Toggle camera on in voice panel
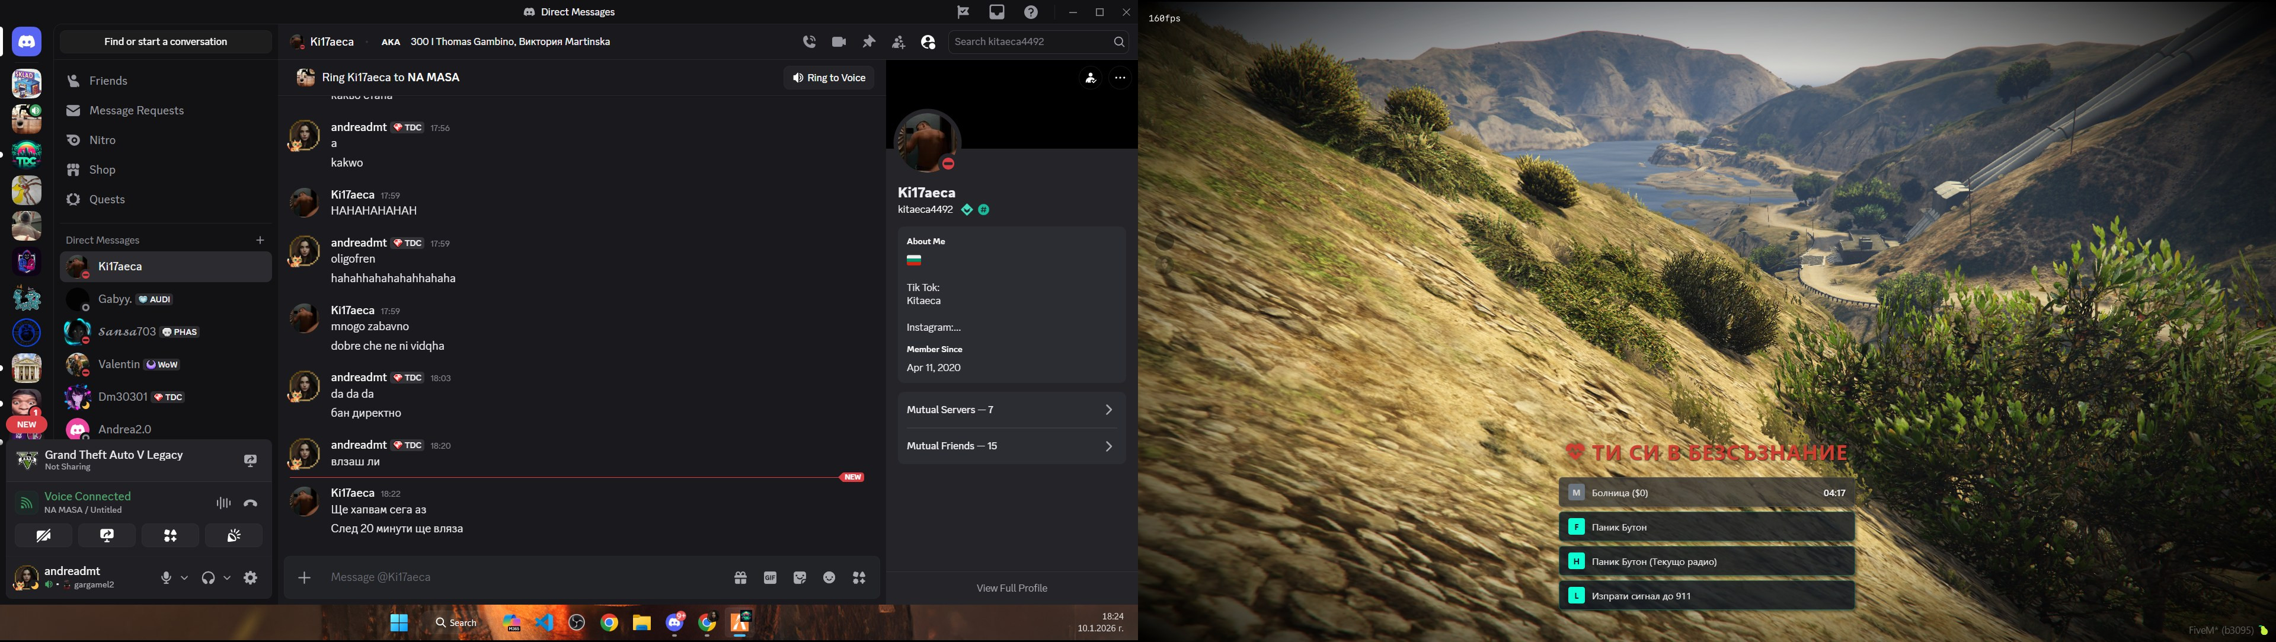Screen dimensions: 2276x642 pyautogui.click(x=43, y=535)
